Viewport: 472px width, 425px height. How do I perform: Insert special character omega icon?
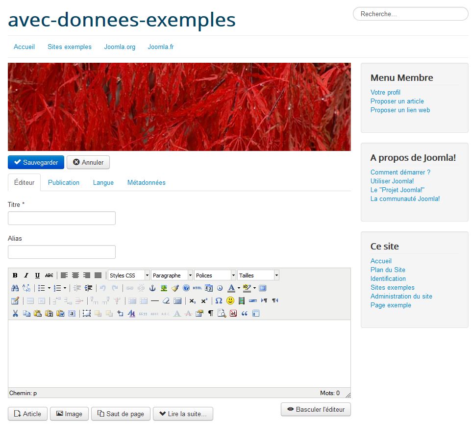(x=219, y=300)
